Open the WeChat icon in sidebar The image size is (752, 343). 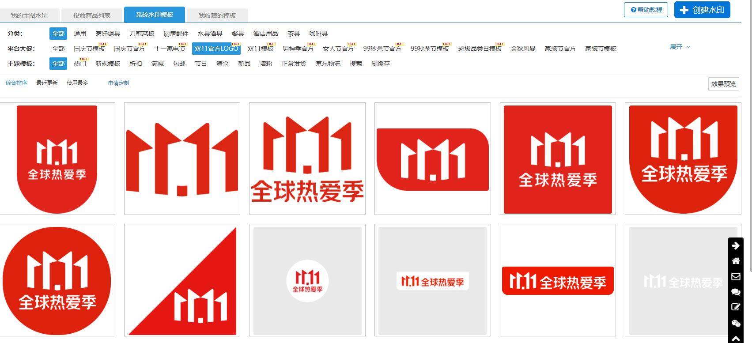tap(736, 323)
